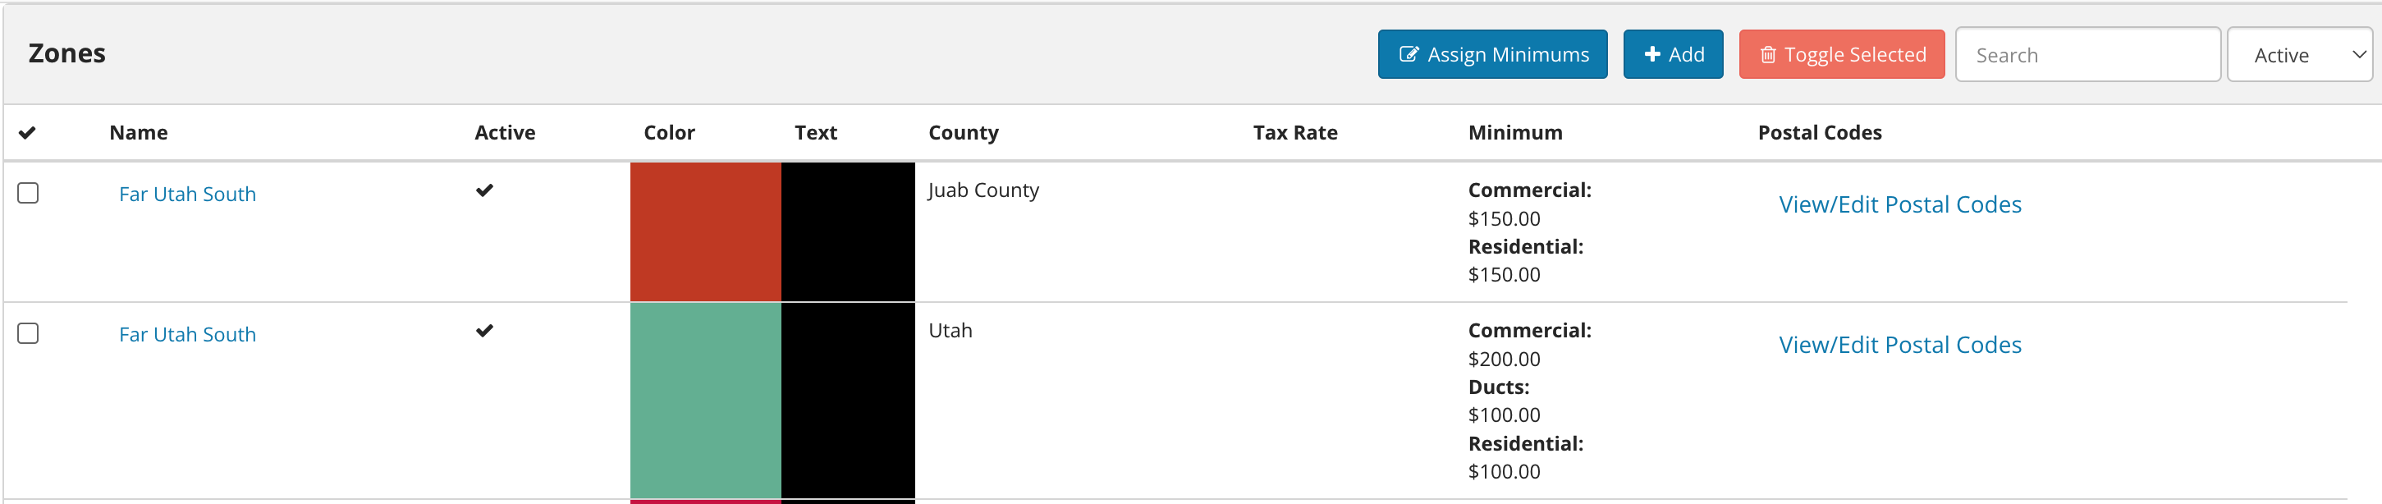Viewport: 2382px width, 504px height.
Task: Click the edit icon on Assign Minimums
Action: pos(1409,54)
